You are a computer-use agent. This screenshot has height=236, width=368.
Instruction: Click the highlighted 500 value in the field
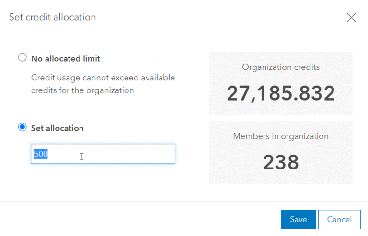(x=41, y=154)
